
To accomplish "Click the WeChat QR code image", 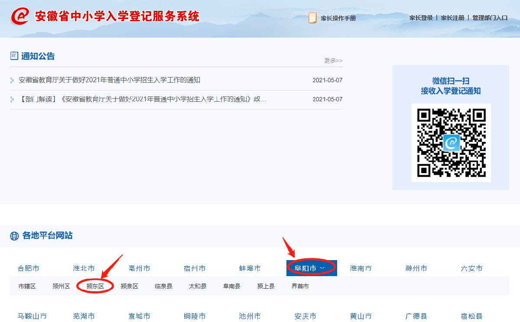I will tap(451, 143).
